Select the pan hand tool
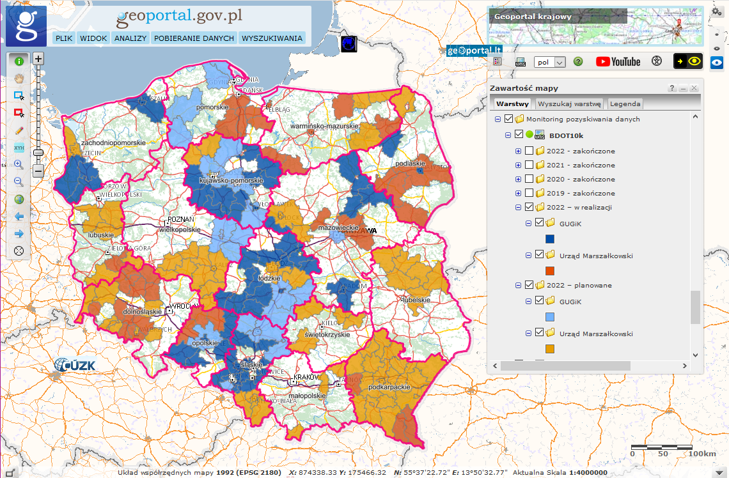This screenshot has height=478, width=729. click(x=19, y=79)
